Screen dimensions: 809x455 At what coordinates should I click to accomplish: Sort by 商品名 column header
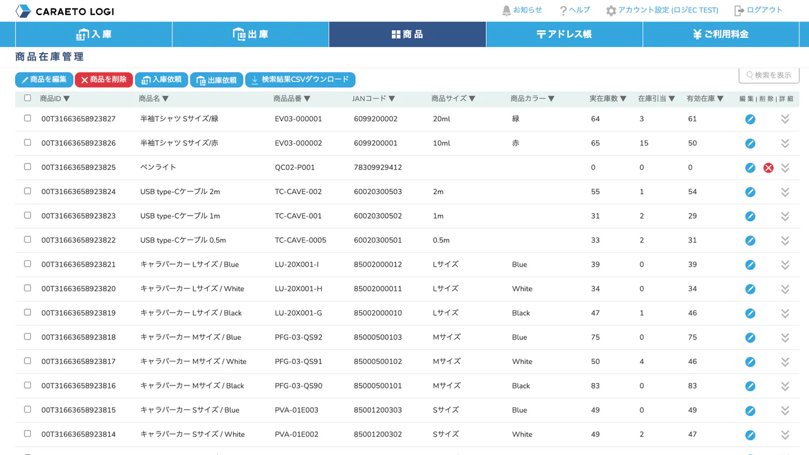154,99
